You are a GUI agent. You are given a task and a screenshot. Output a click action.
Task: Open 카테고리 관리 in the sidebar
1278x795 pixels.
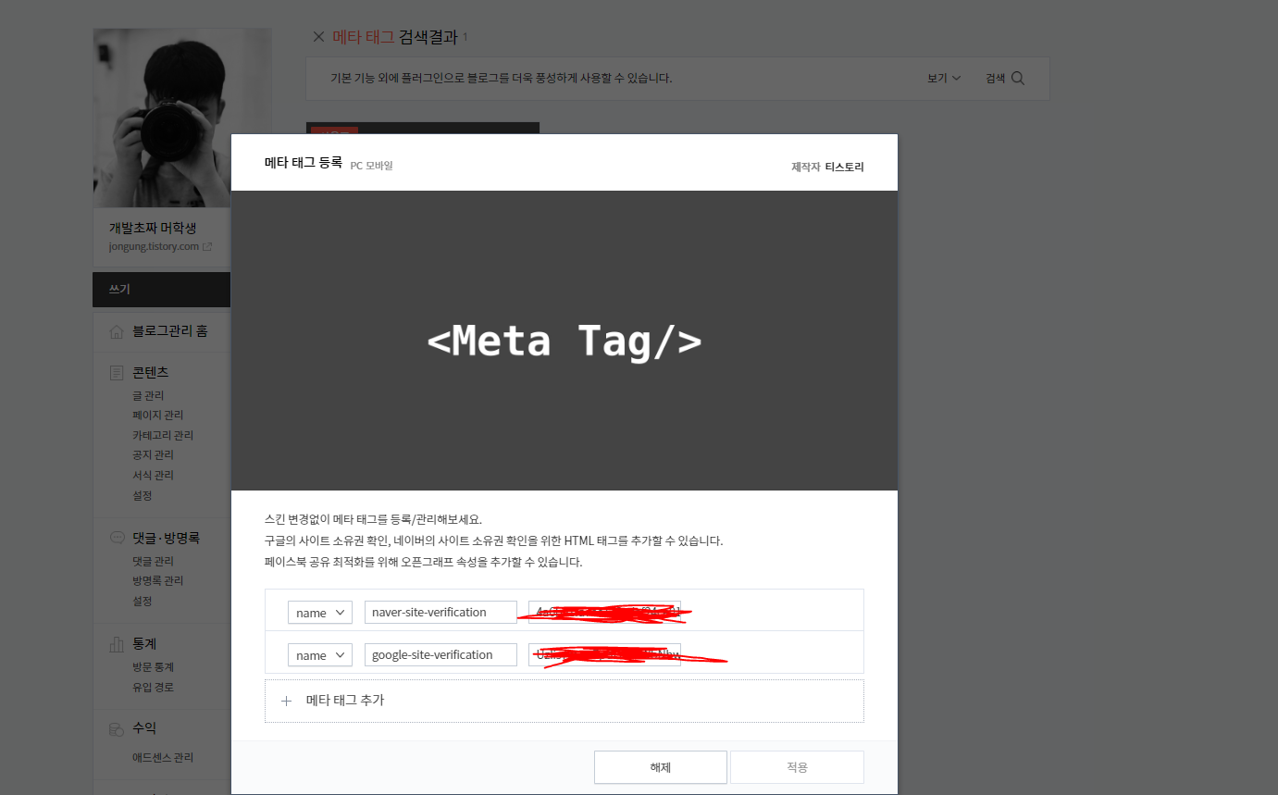pos(163,435)
